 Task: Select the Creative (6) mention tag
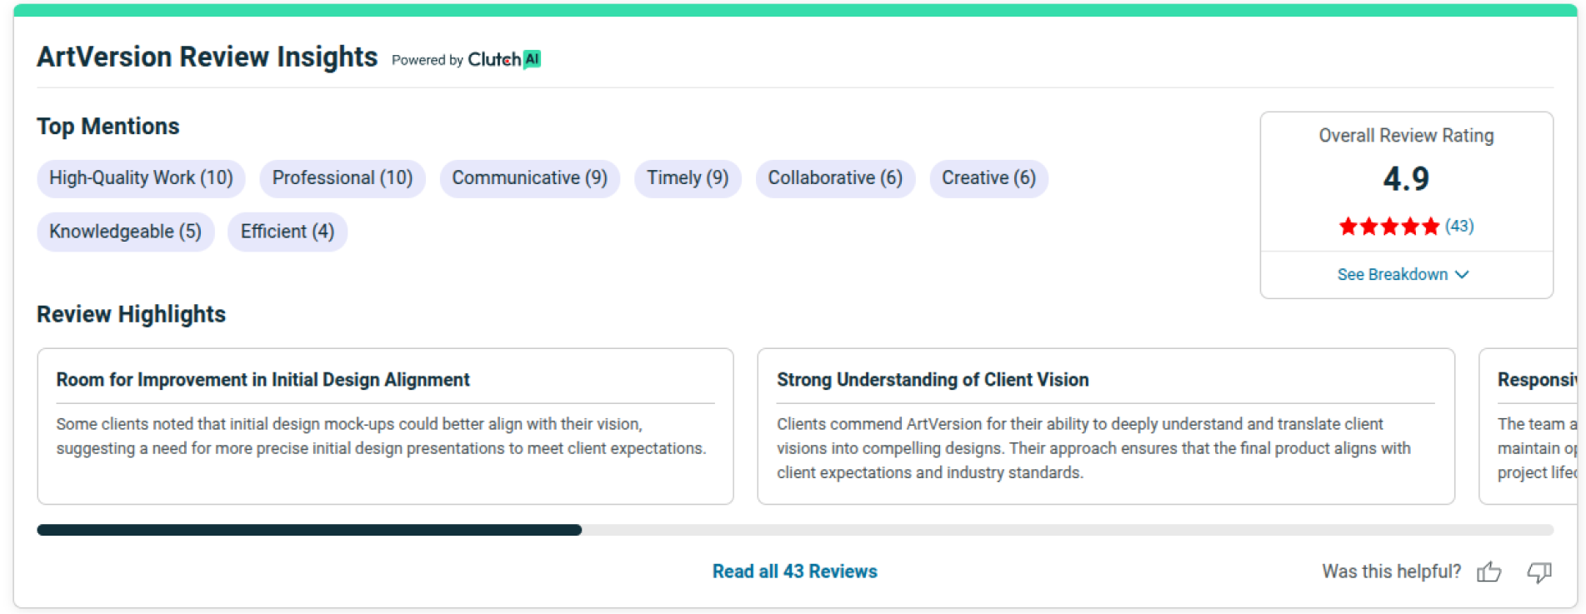[x=988, y=178]
